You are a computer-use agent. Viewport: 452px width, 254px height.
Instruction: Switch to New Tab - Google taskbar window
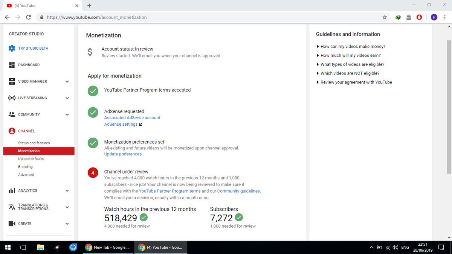108,248
